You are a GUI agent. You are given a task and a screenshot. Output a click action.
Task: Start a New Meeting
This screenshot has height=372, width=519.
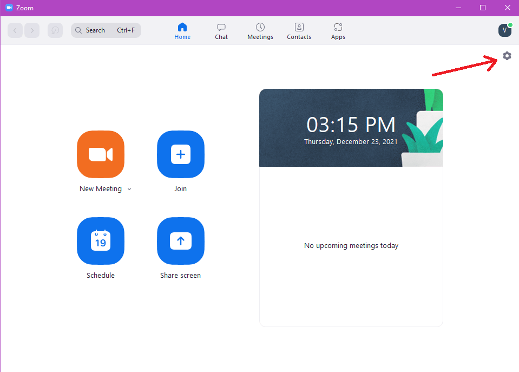tap(100, 154)
